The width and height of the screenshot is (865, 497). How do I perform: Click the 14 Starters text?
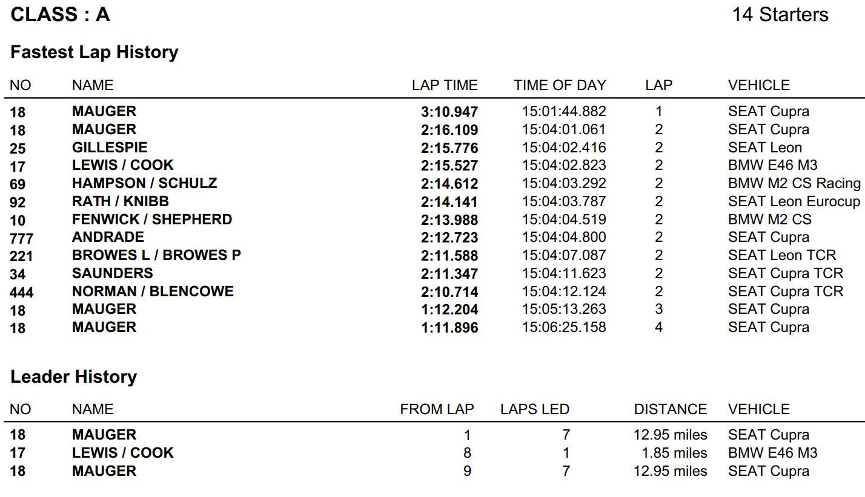click(x=780, y=15)
